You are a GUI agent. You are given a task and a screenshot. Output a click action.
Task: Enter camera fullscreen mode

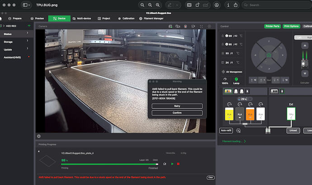[x=201, y=26]
